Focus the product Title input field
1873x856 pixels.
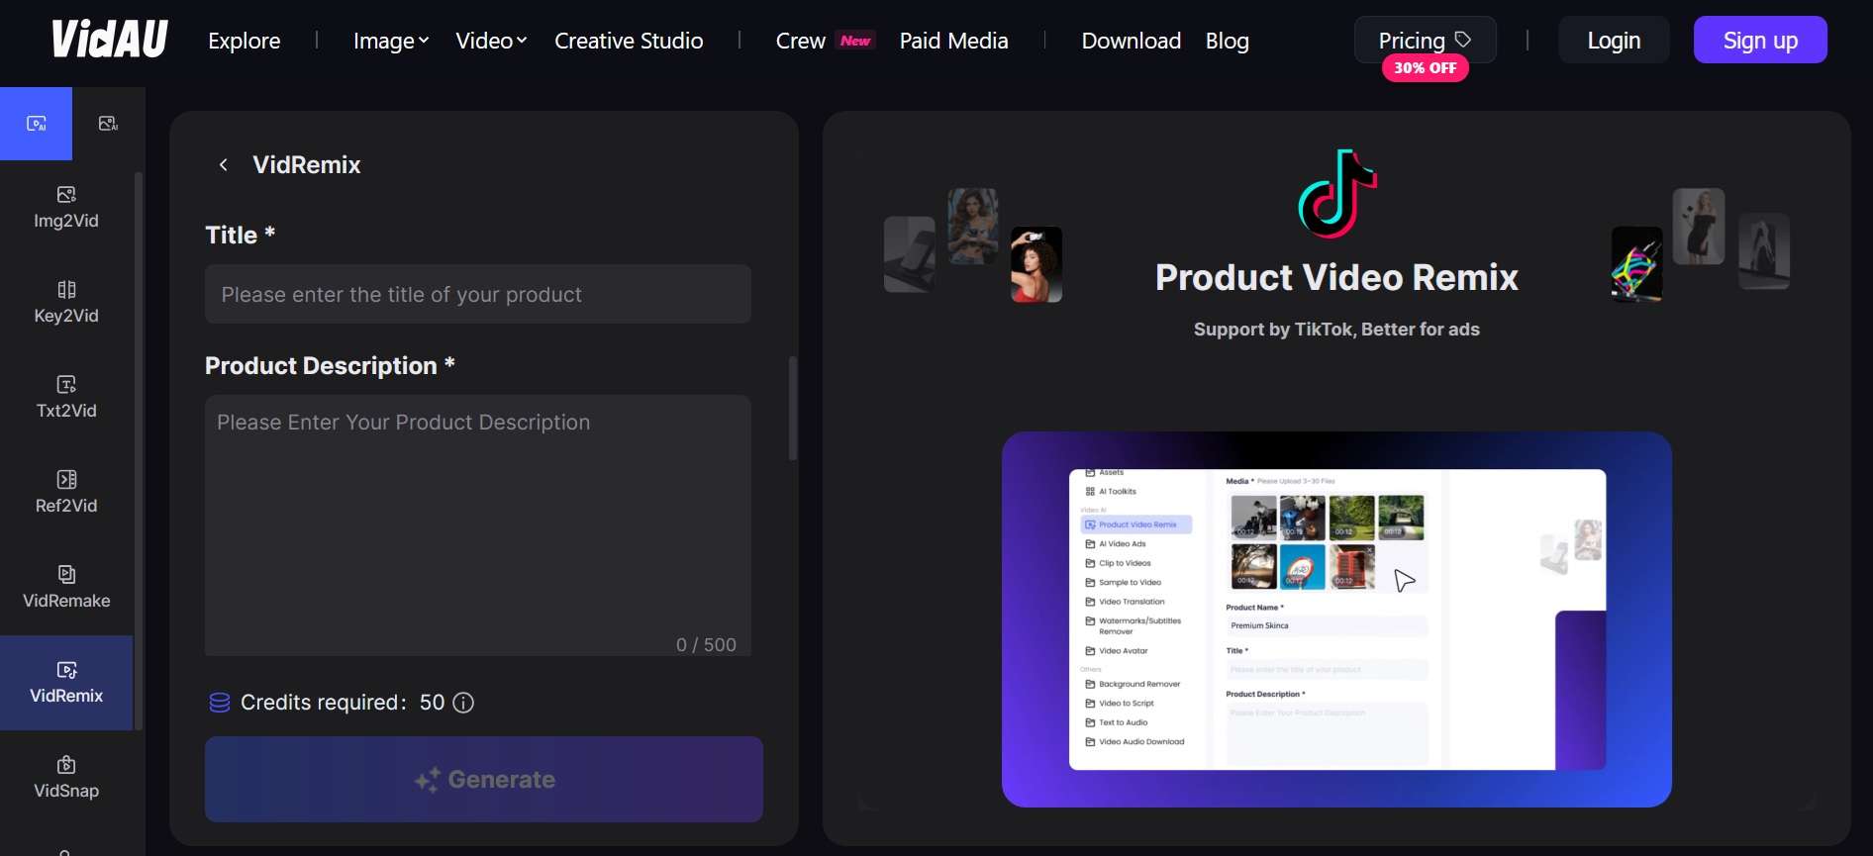tap(478, 294)
